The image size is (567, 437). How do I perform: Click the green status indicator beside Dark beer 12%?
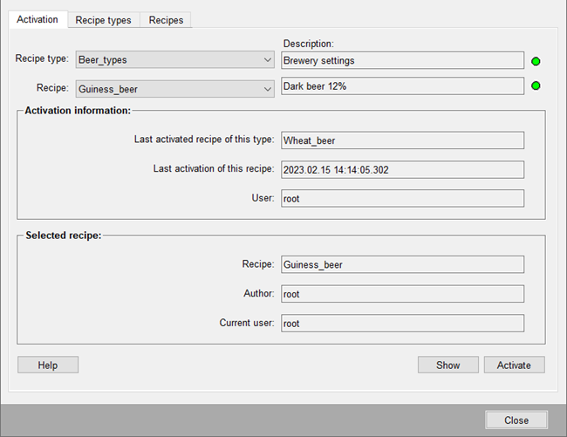536,86
